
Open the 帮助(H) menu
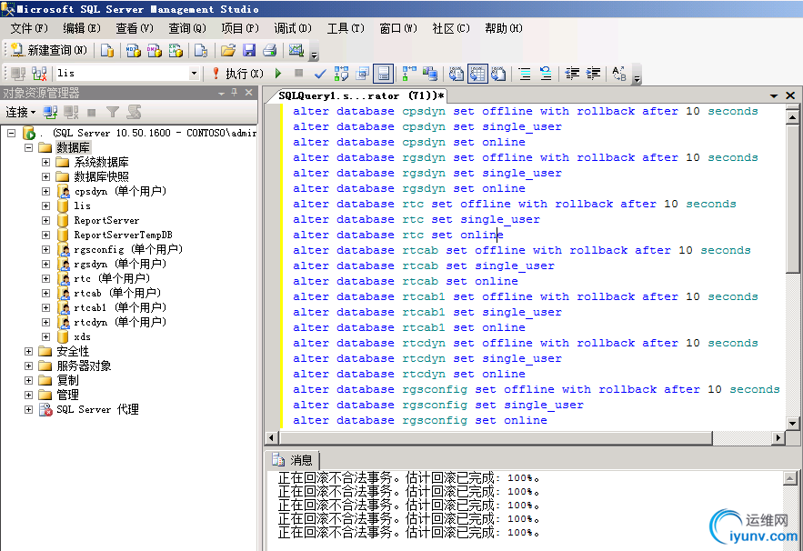(x=504, y=28)
